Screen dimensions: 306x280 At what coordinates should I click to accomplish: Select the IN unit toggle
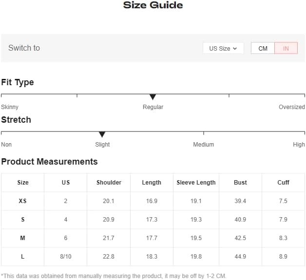click(286, 48)
